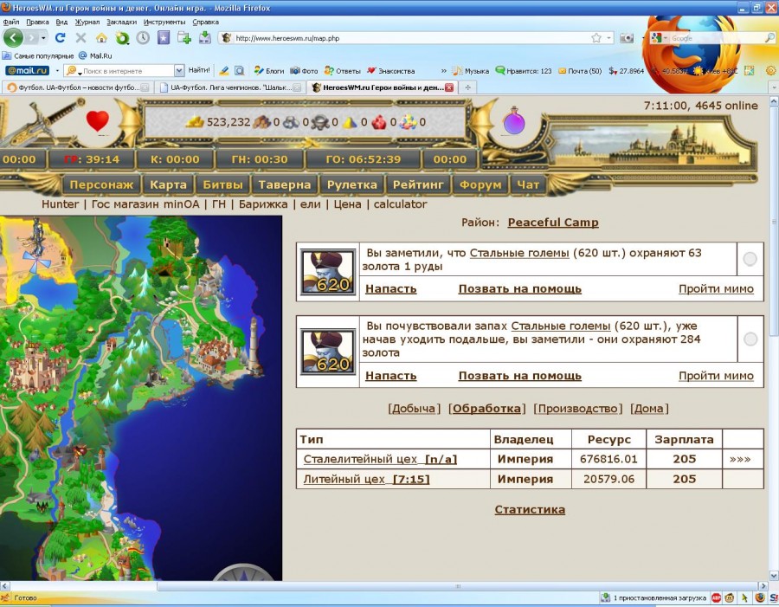Go back with the green Back arrow
The width and height of the screenshot is (779, 607).
pyautogui.click(x=13, y=38)
